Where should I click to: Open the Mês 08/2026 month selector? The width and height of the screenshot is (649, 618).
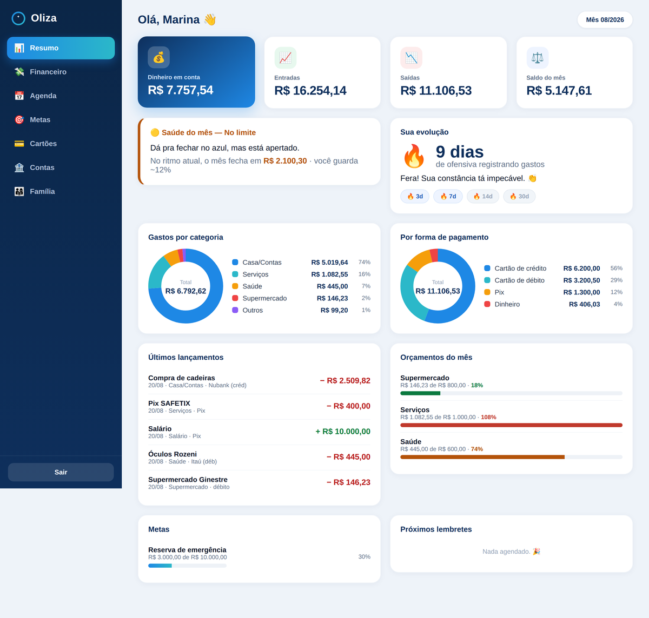tap(605, 19)
